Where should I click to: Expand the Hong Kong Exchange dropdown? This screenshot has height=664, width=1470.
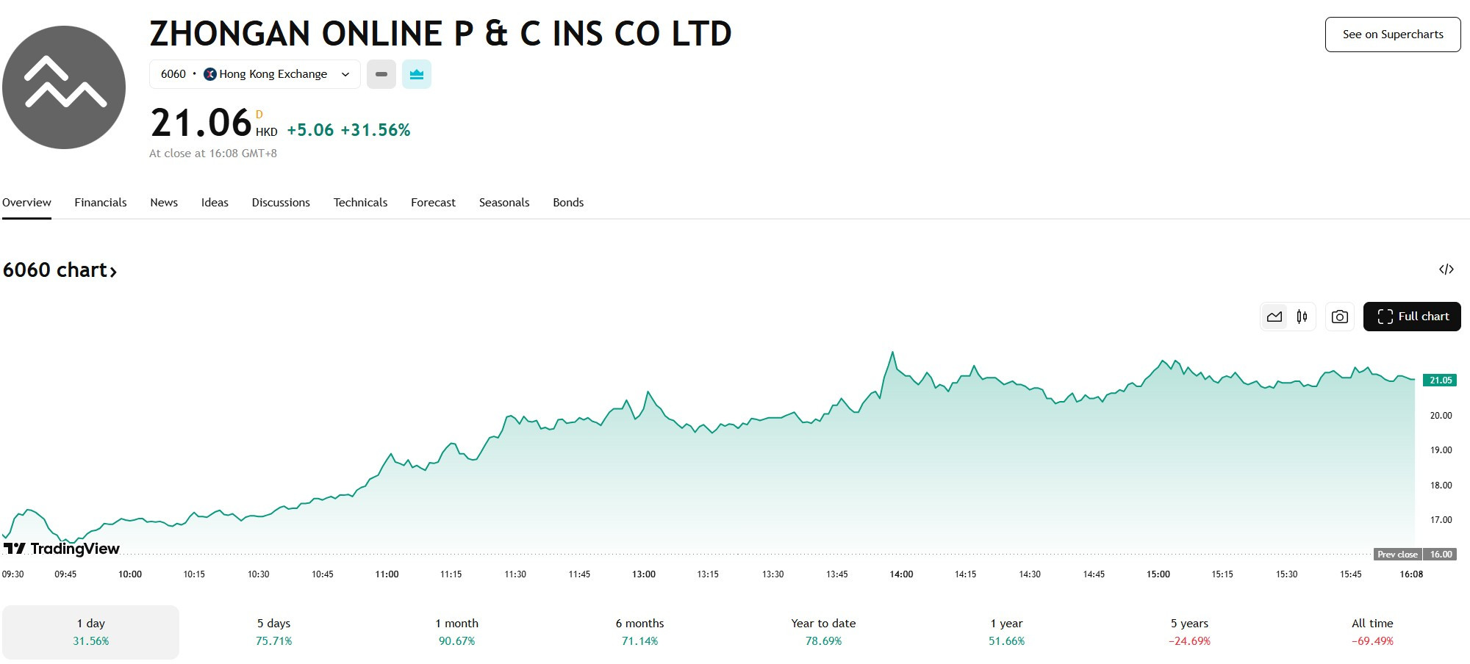[x=255, y=74]
